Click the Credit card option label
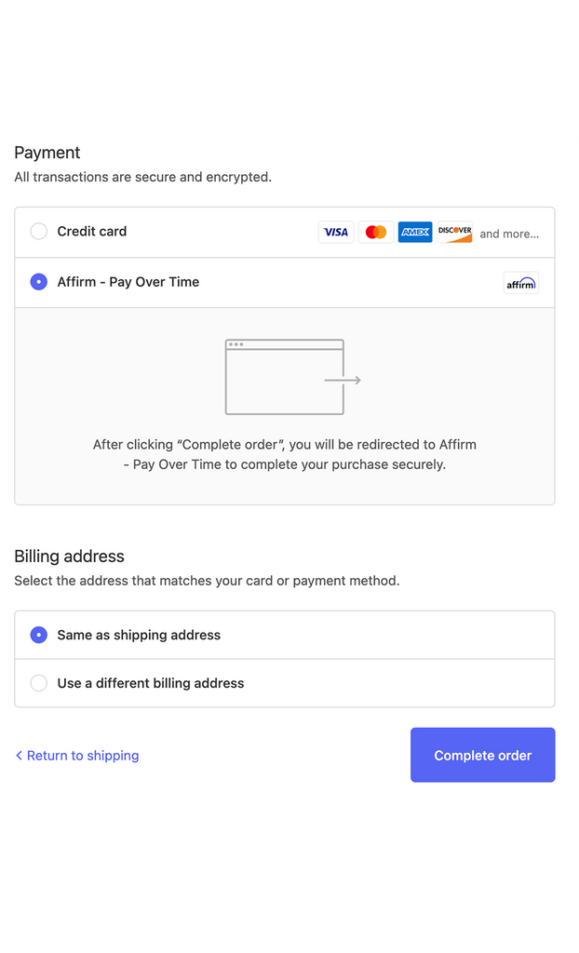This screenshot has height=953, width=579. tap(92, 232)
